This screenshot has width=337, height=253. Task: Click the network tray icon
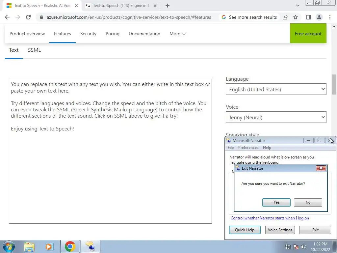point(288,247)
